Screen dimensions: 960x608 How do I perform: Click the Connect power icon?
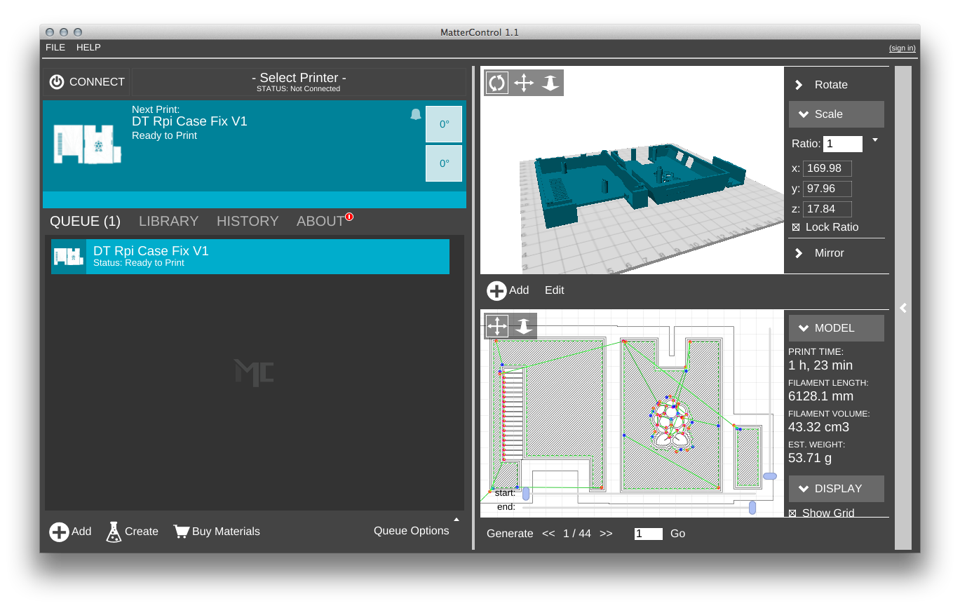point(57,82)
